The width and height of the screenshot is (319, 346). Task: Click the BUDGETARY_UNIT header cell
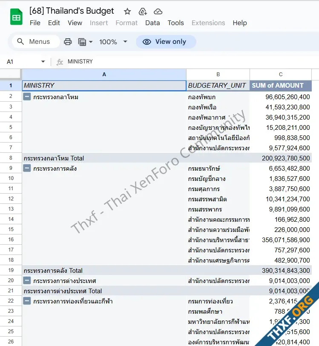pos(218,86)
